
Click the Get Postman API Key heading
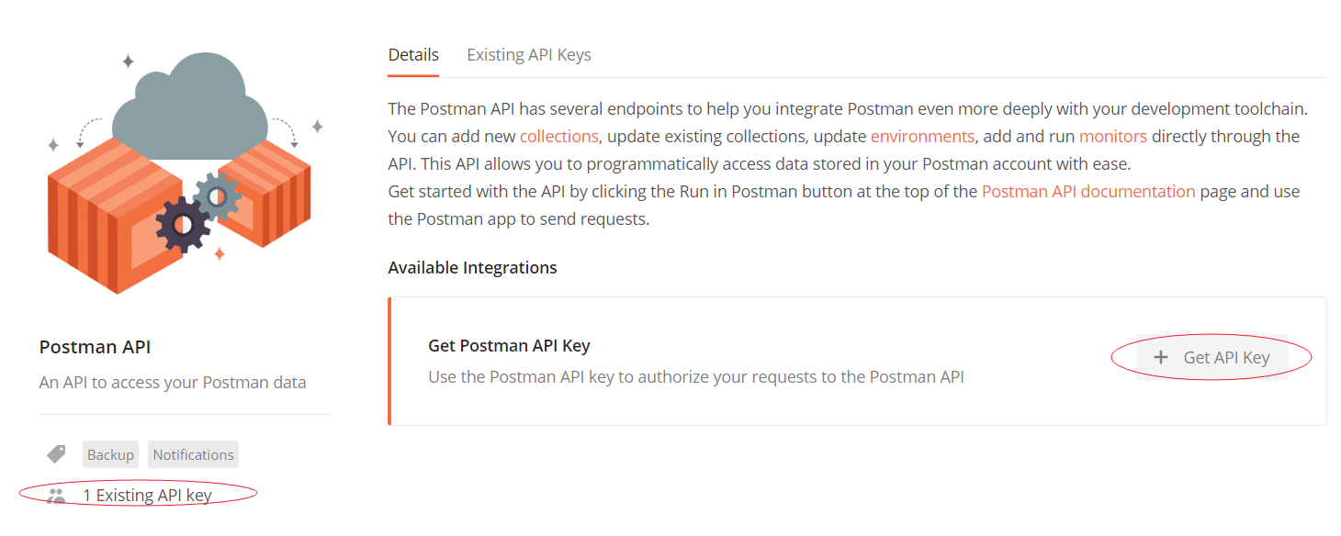pyautogui.click(x=509, y=346)
